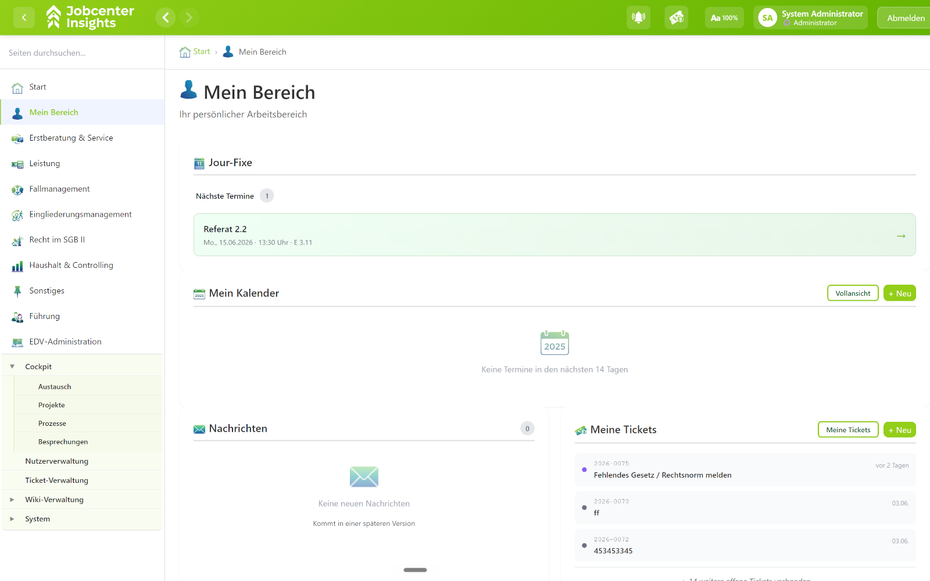Click the arrow on Referat 2.2 card

tap(901, 236)
